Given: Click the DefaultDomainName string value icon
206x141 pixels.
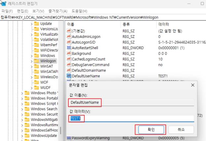Looking at the screenshot, I should click(69, 70).
